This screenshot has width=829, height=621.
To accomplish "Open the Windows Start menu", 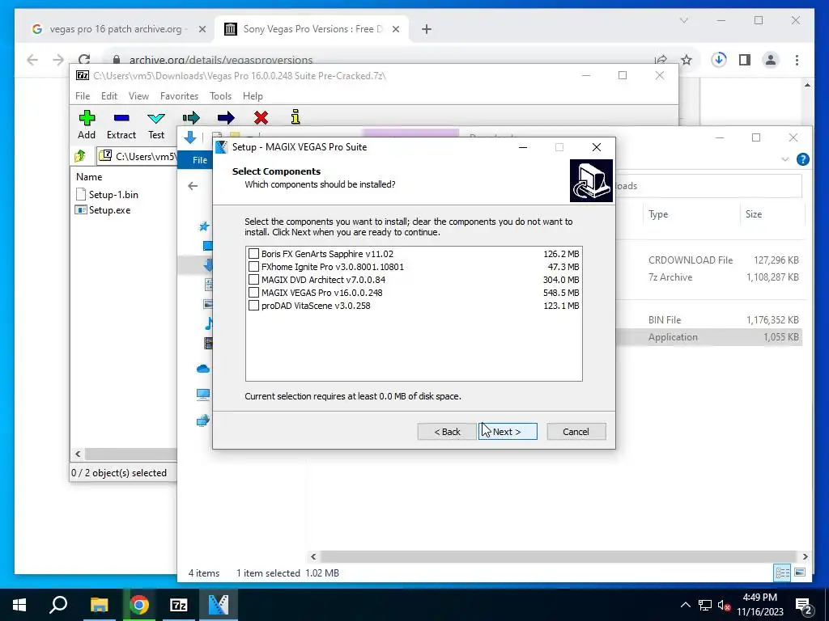I will tap(19, 605).
